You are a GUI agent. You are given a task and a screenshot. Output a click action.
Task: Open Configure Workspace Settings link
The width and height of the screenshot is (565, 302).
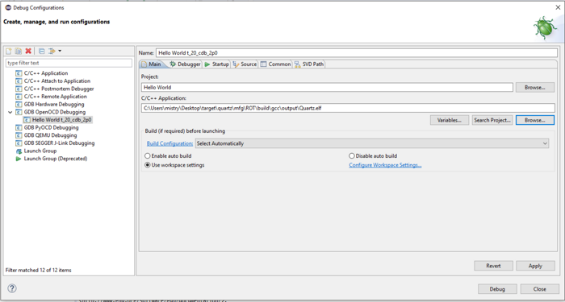coord(385,165)
